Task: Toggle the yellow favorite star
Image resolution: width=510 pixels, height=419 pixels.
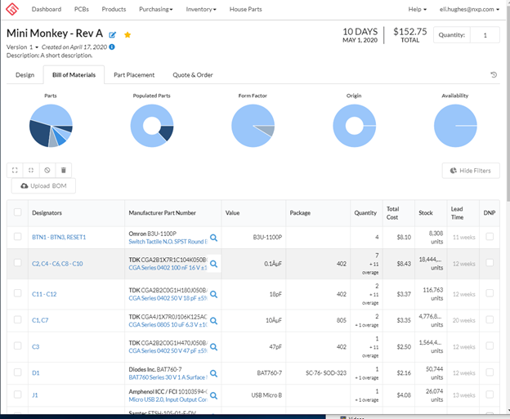Action: tap(127, 35)
